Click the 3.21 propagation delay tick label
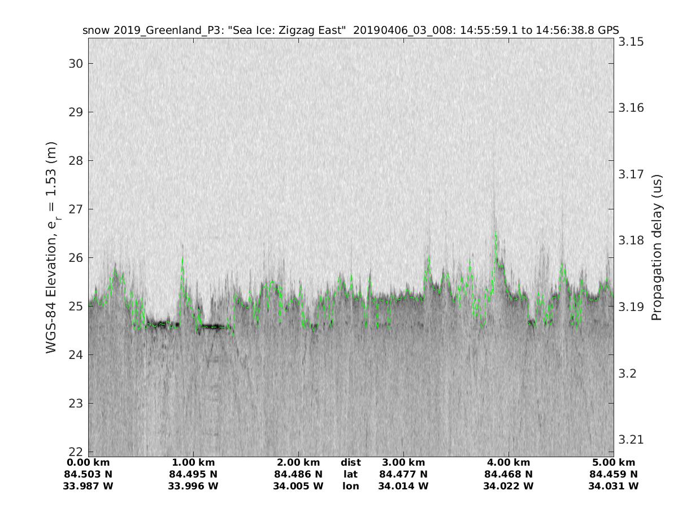This screenshot has height=508, width=678. coord(632,439)
